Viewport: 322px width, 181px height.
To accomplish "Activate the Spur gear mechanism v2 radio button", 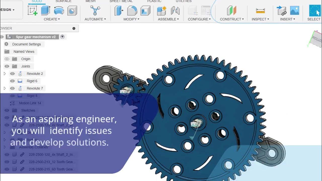I will pyautogui.click(x=62, y=37).
